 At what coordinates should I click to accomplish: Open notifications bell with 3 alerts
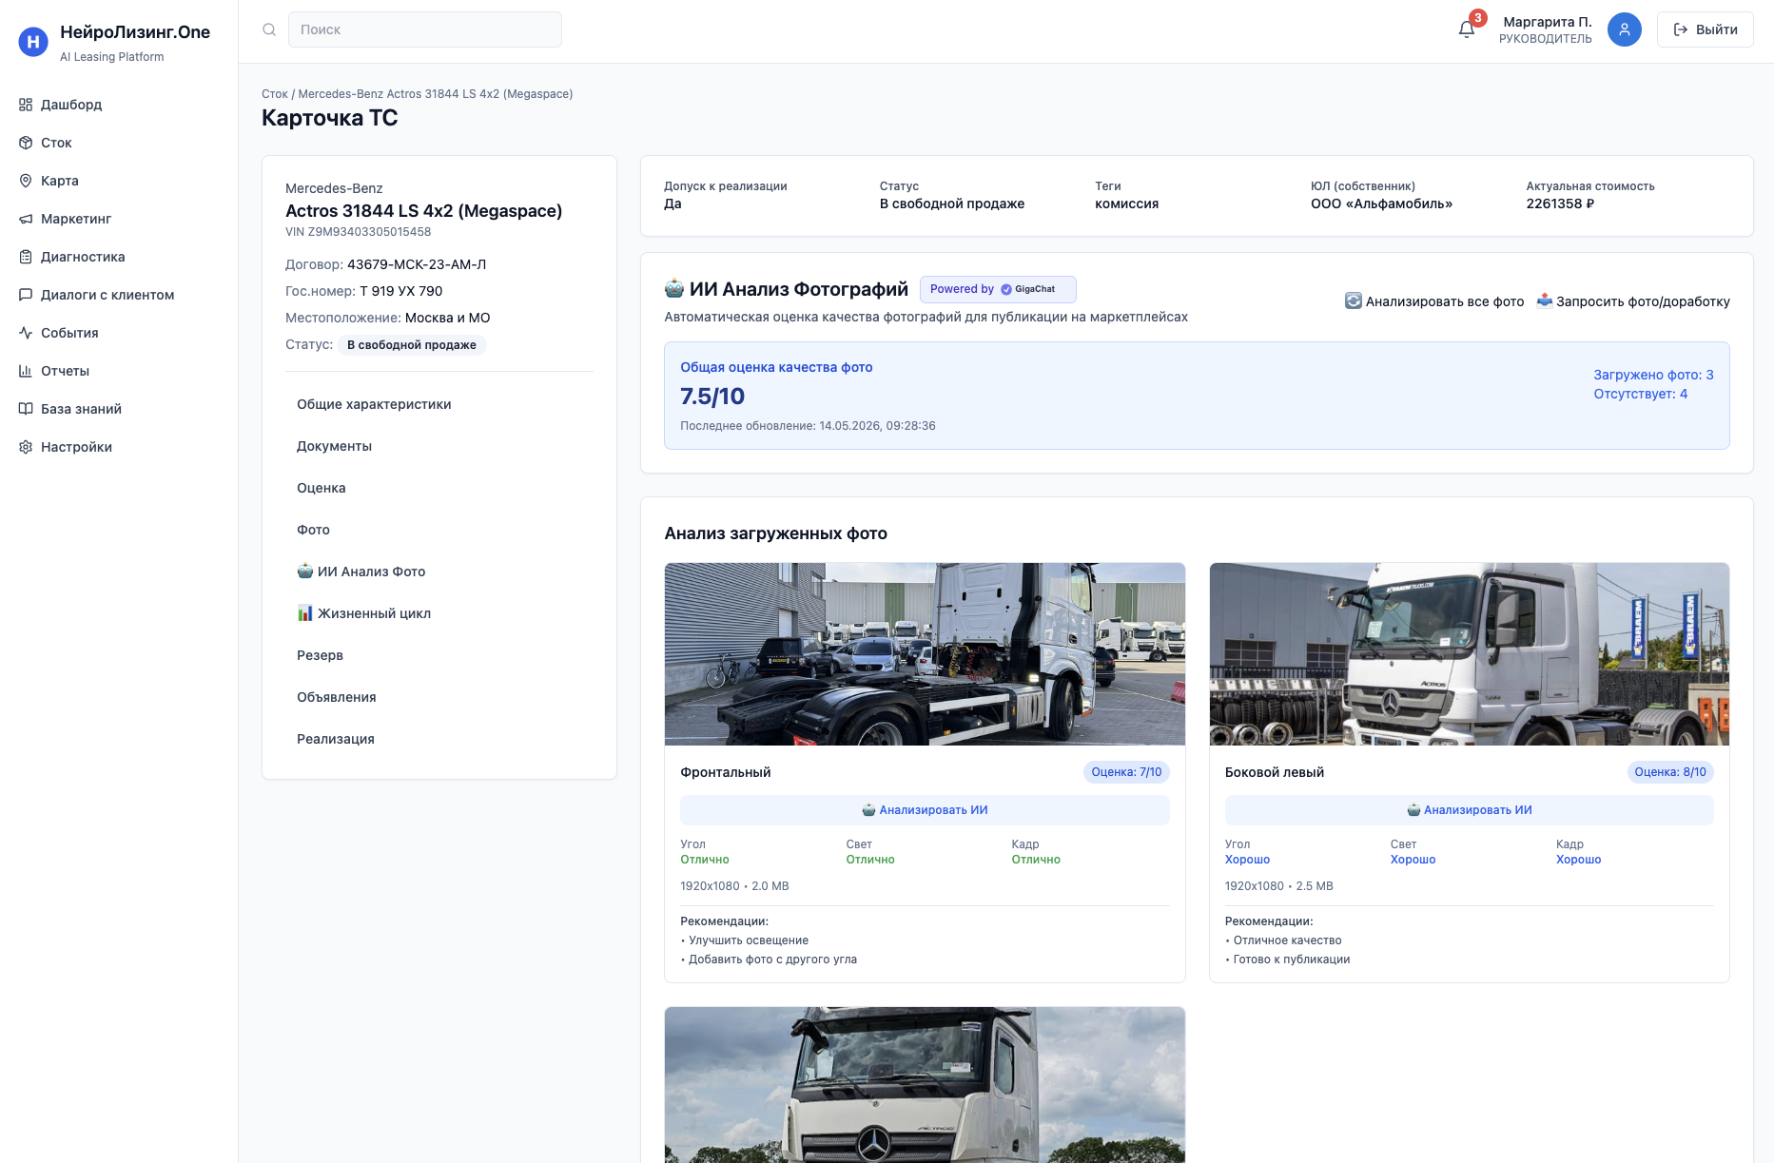1467,29
